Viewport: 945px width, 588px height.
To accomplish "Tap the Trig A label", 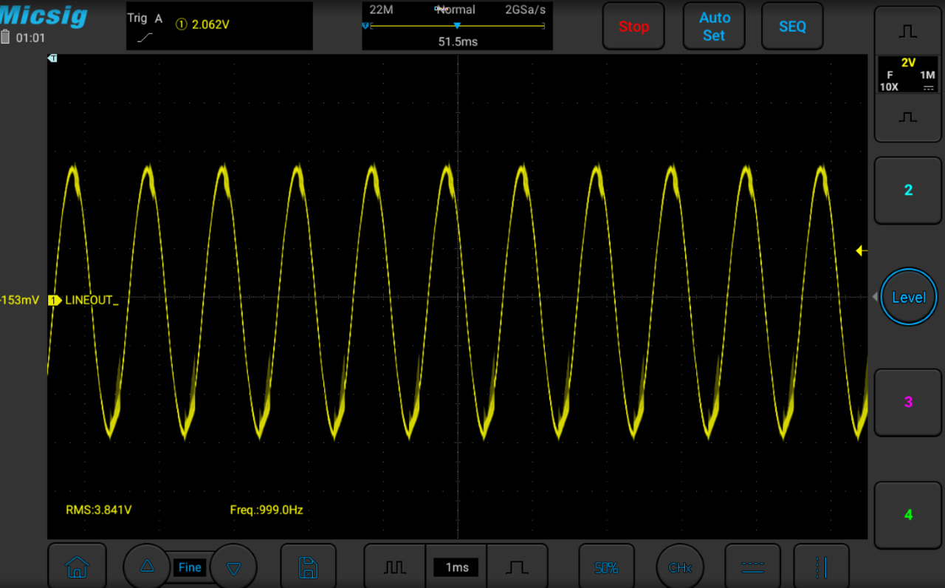I will (x=145, y=18).
